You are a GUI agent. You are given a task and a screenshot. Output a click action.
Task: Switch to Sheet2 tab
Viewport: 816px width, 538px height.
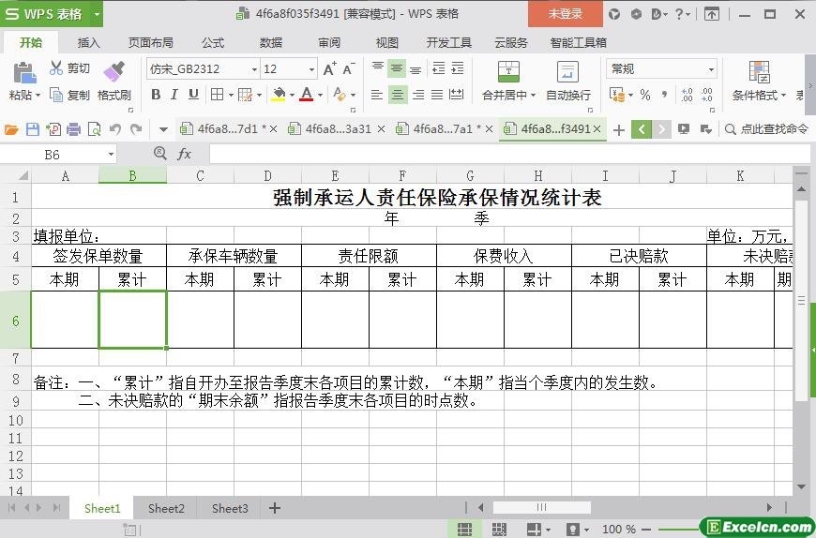tap(166, 508)
